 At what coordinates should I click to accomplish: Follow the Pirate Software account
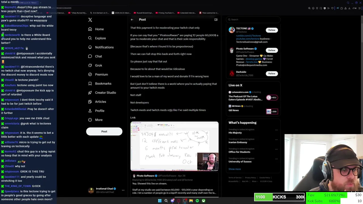tap(272, 50)
